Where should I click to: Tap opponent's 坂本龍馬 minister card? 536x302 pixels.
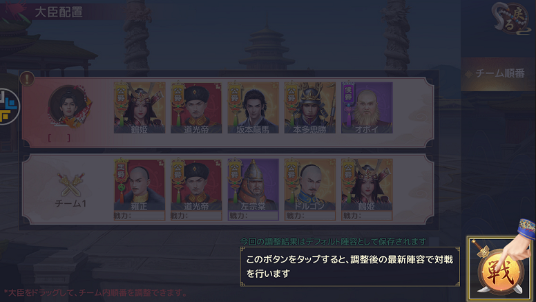pyautogui.click(x=253, y=108)
